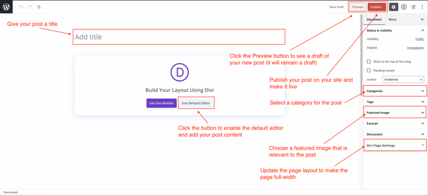Click the redo arrow icon
The height and width of the screenshot is (195, 428).
pyautogui.click(x=30, y=7)
